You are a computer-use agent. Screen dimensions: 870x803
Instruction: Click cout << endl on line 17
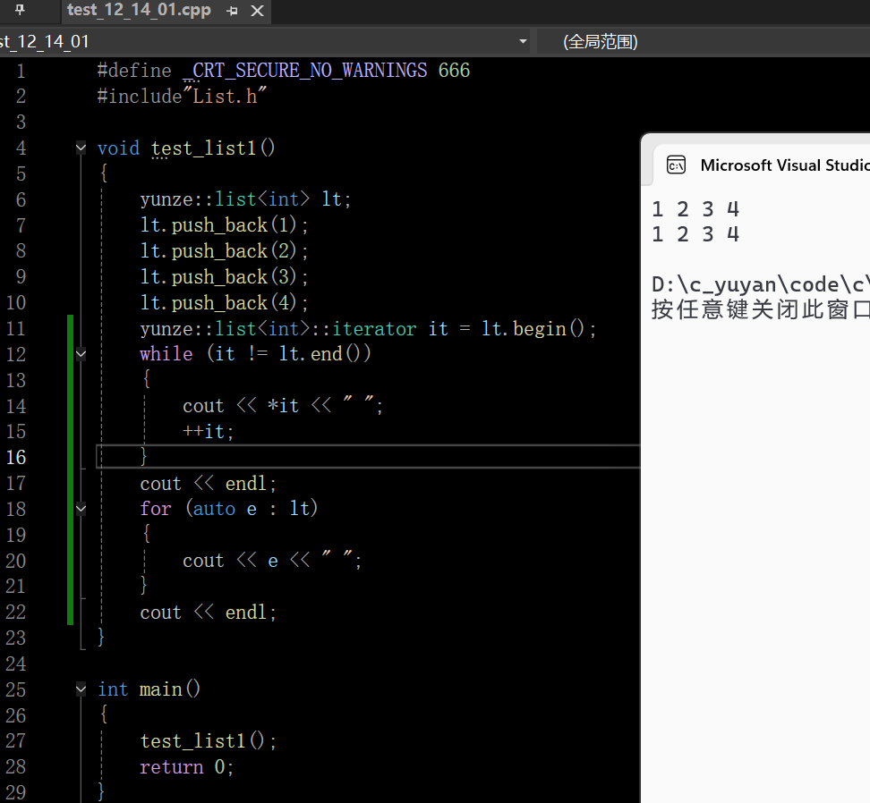(x=208, y=484)
